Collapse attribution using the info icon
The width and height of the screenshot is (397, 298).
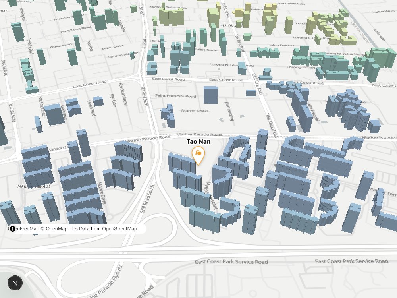(12, 229)
